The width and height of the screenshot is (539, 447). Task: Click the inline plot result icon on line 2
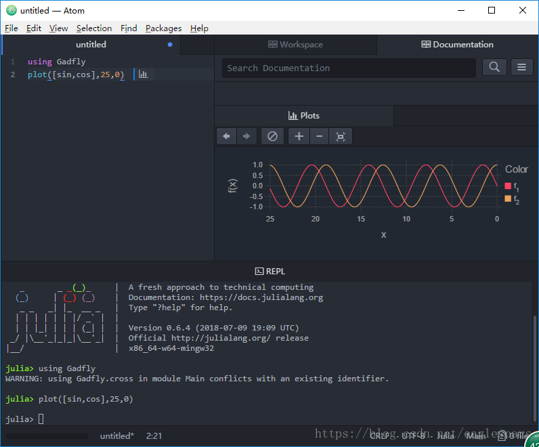[144, 74]
